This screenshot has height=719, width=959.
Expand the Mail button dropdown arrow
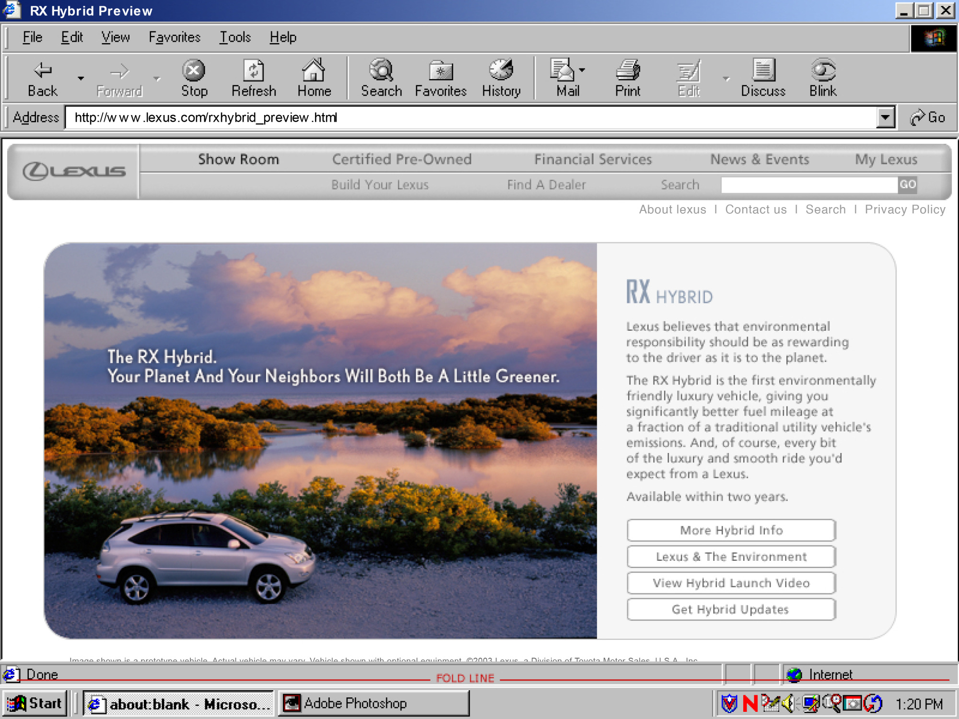point(582,70)
